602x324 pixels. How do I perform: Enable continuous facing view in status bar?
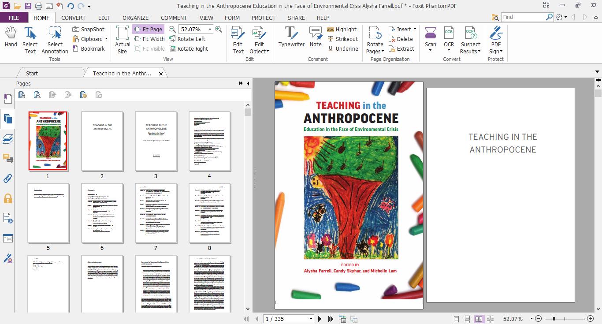(x=491, y=319)
